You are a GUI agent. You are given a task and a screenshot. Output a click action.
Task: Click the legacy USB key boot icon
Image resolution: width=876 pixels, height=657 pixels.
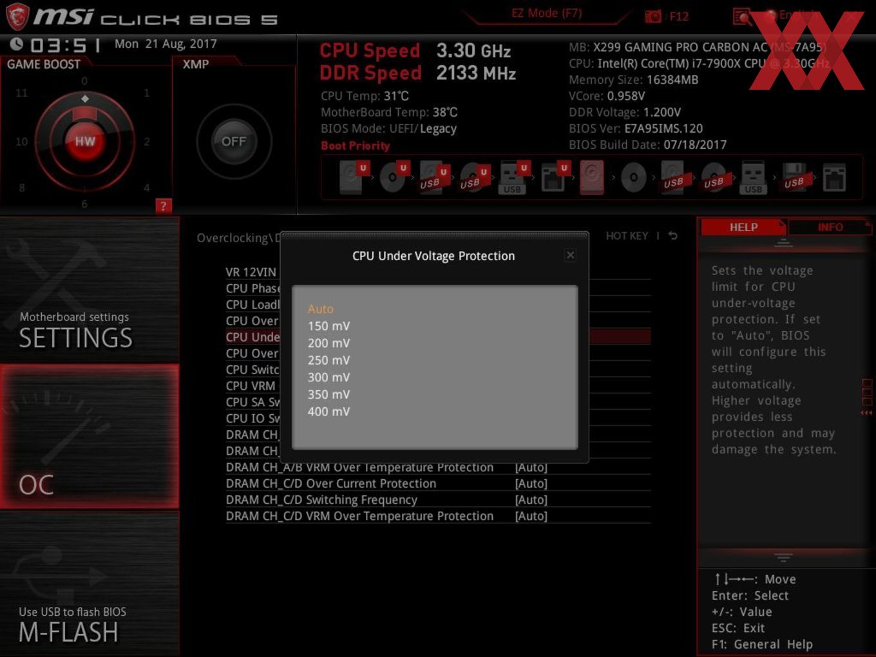pyautogui.click(x=753, y=177)
